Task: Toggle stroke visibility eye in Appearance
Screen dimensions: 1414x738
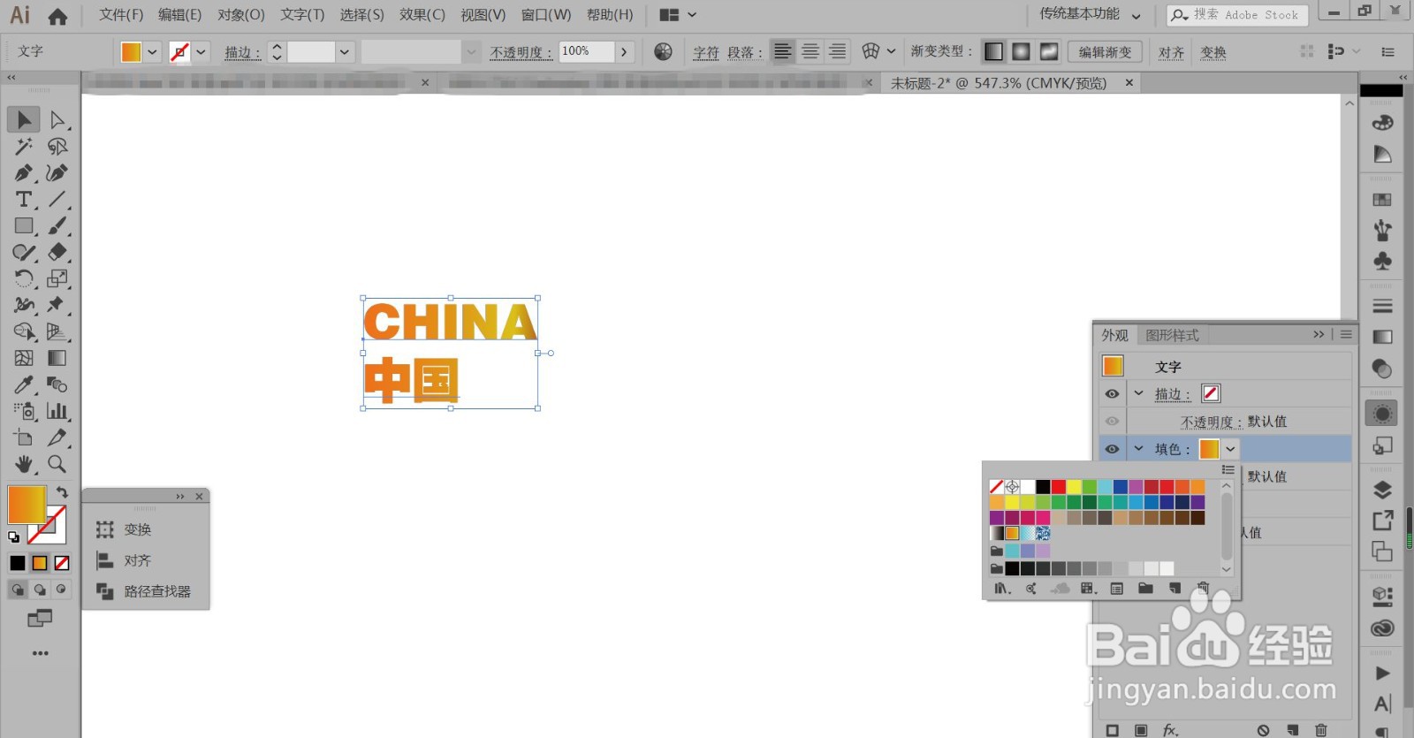Action: [x=1112, y=394]
